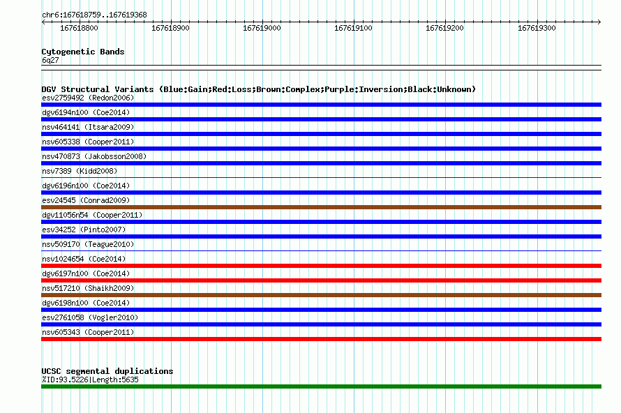Click the blue bar under dgv6196n100
The height and width of the screenshot is (413, 621).
[321, 193]
